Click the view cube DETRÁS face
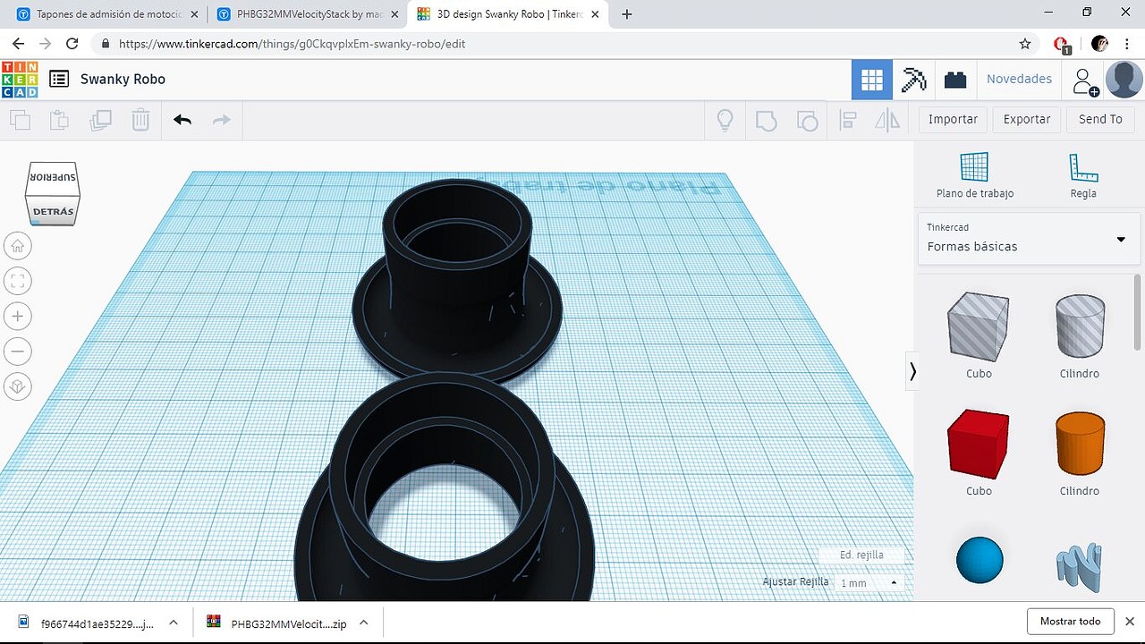 [53, 212]
